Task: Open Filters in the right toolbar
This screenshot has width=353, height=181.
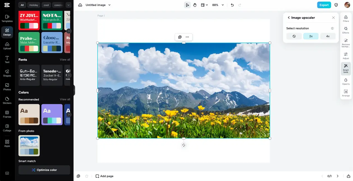Action: click(346, 19)
